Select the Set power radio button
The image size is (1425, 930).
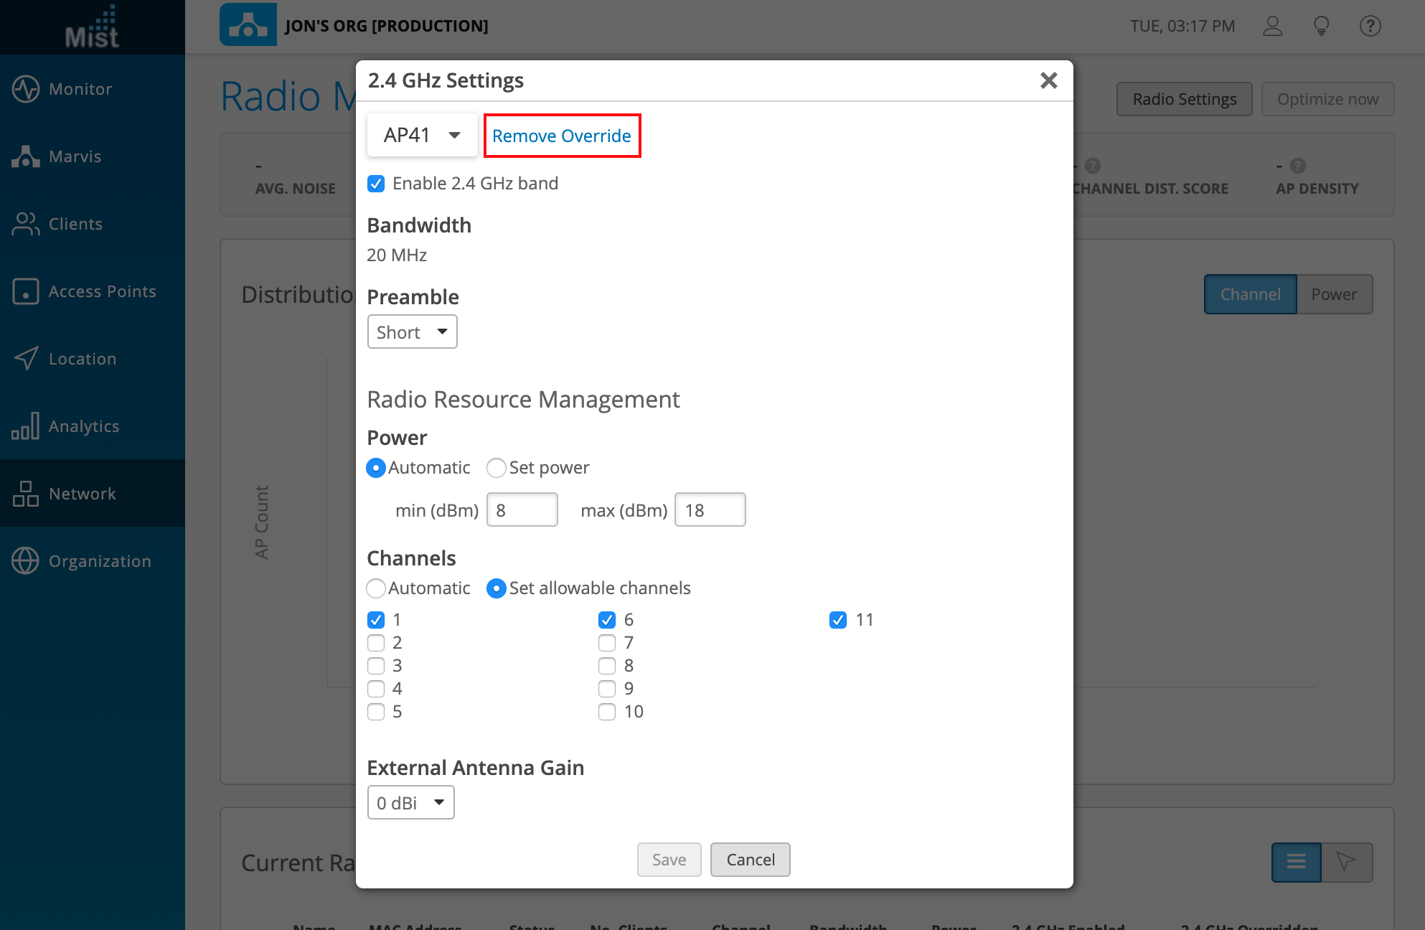(497, 468)
